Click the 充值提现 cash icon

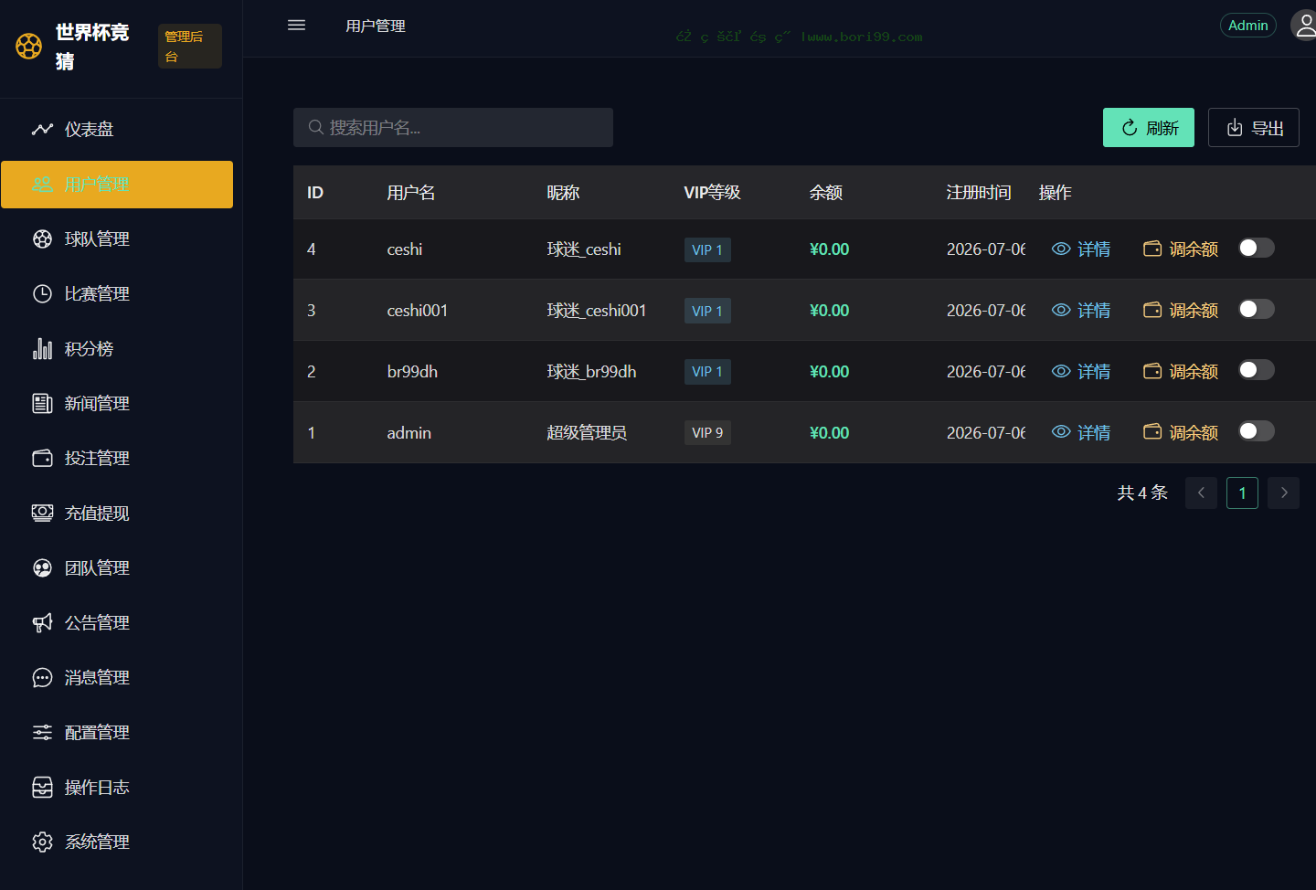tap(42, 514)
